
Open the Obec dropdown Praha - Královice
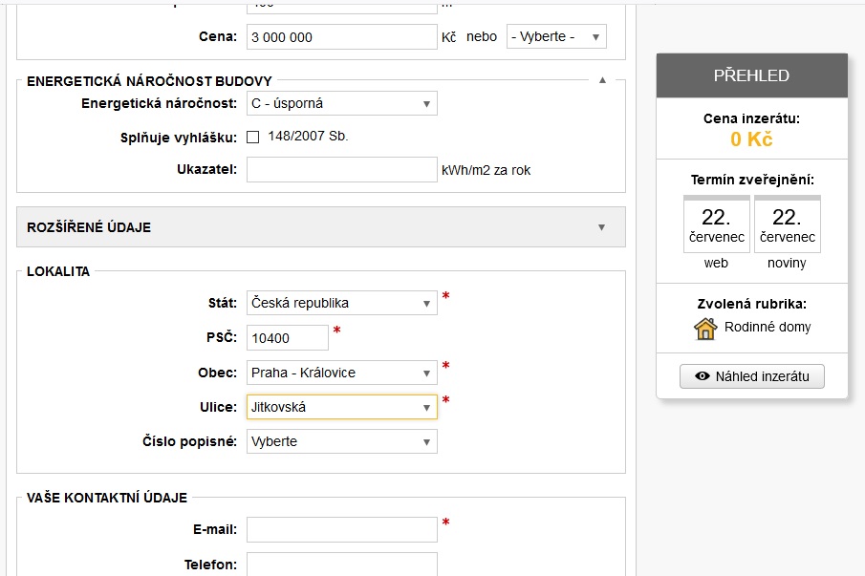[x=342, y=373]
